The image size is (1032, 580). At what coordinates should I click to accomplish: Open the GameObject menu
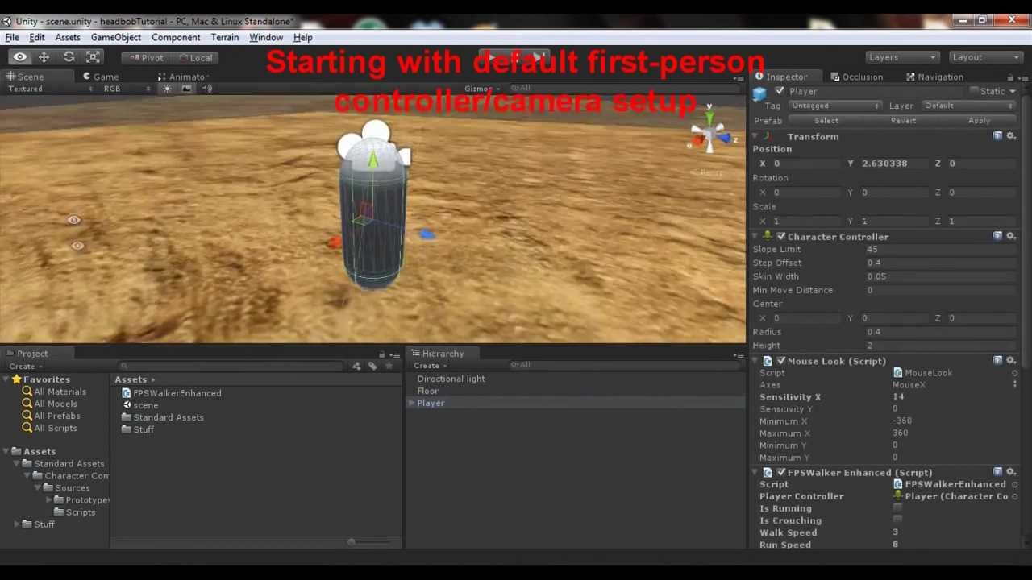tap(116, 37)
